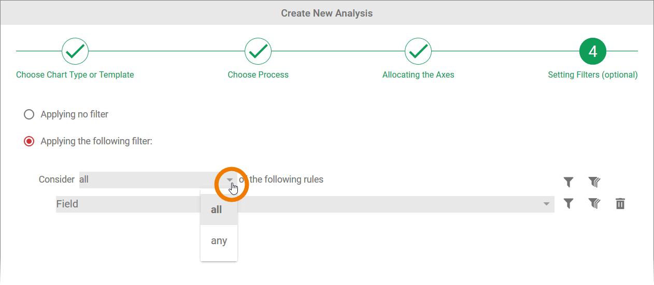This screenshot has width=654, height=285.
Task: Go to Choose Chart Type or Template step
Action: [x=75, y=75]
